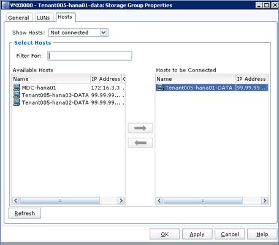Click the Refresh button

click(25, 213)
